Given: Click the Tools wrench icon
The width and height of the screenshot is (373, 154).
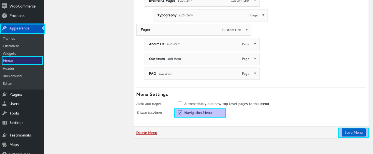Looking at the screenshot, I should [4, 113].
